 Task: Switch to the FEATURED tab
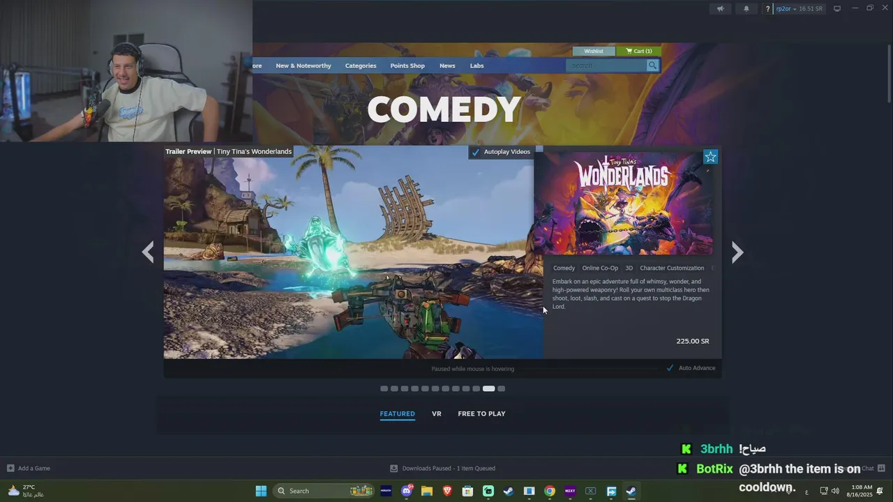coord(397,413)
